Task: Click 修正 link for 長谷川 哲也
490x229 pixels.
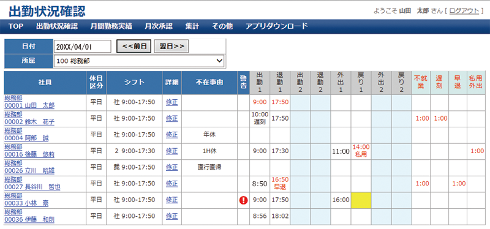Action: [171, 184]
